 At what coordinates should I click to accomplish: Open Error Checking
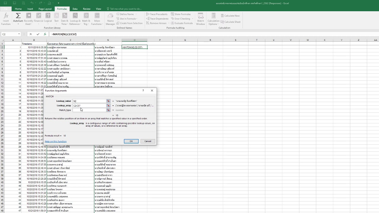(180, 19)
